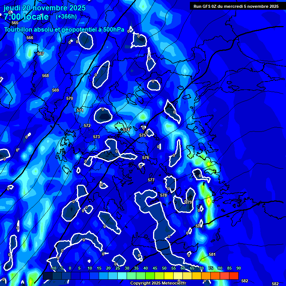Click the "90" value label on the color scale

point(238,268)
